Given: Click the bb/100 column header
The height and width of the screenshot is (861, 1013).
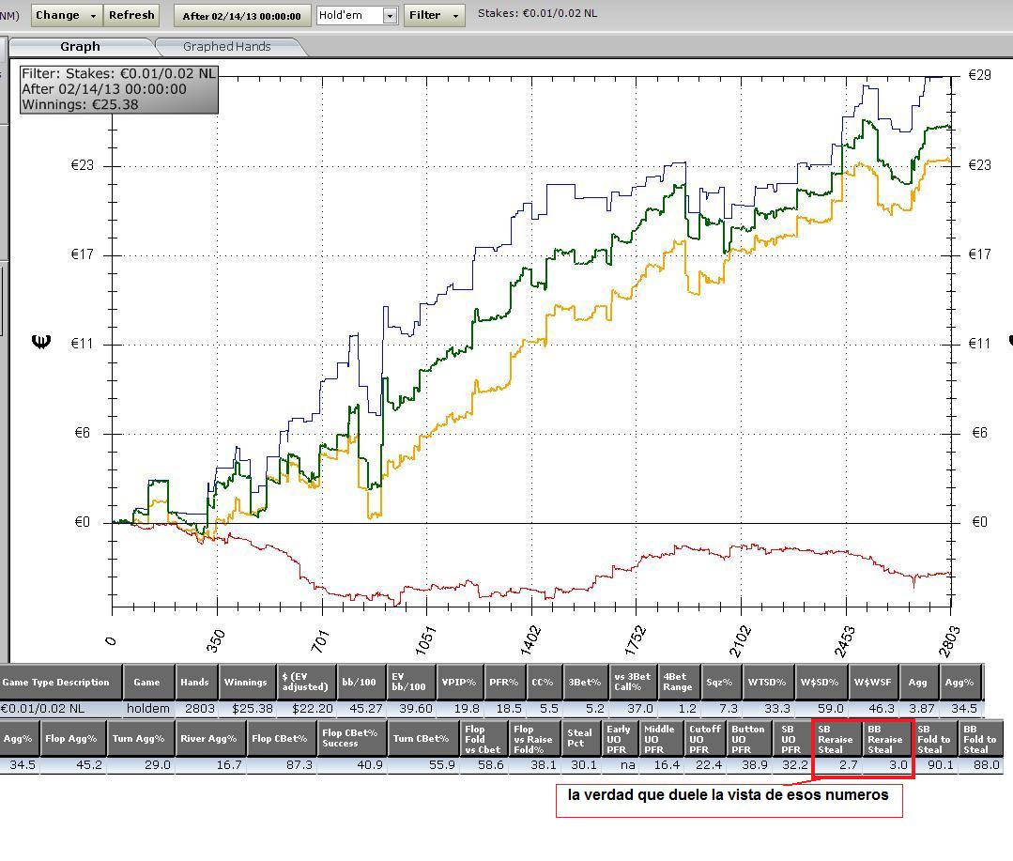Looking at the screenshot, I should point(361,682).
